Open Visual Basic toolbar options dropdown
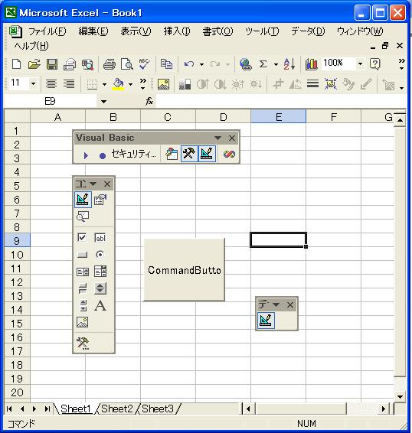Viewport: 412px width, 433px height. pos(218,138)
